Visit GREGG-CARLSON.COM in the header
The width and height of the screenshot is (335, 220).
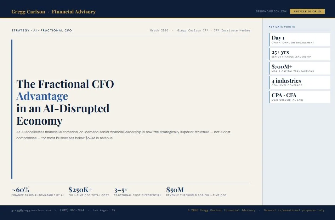[x=271, y=11]
